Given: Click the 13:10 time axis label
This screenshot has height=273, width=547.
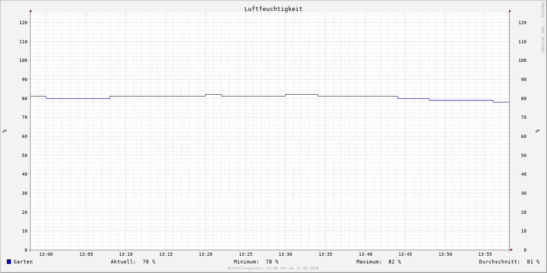Looking at the screenshot, I should (x=126, y=254).
